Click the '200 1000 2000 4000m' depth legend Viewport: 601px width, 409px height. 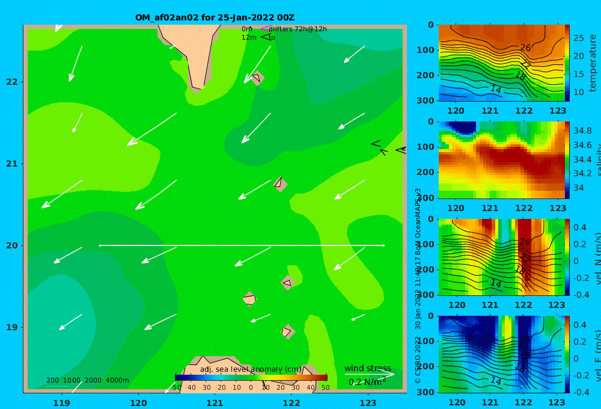click(87, 380)
